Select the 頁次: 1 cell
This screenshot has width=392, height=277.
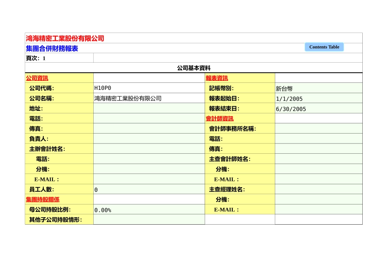pyautogui.click(x=59, y=58)
